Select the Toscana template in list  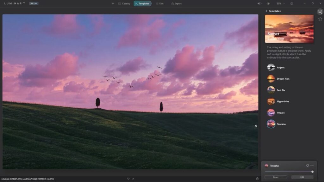[277, 124]
